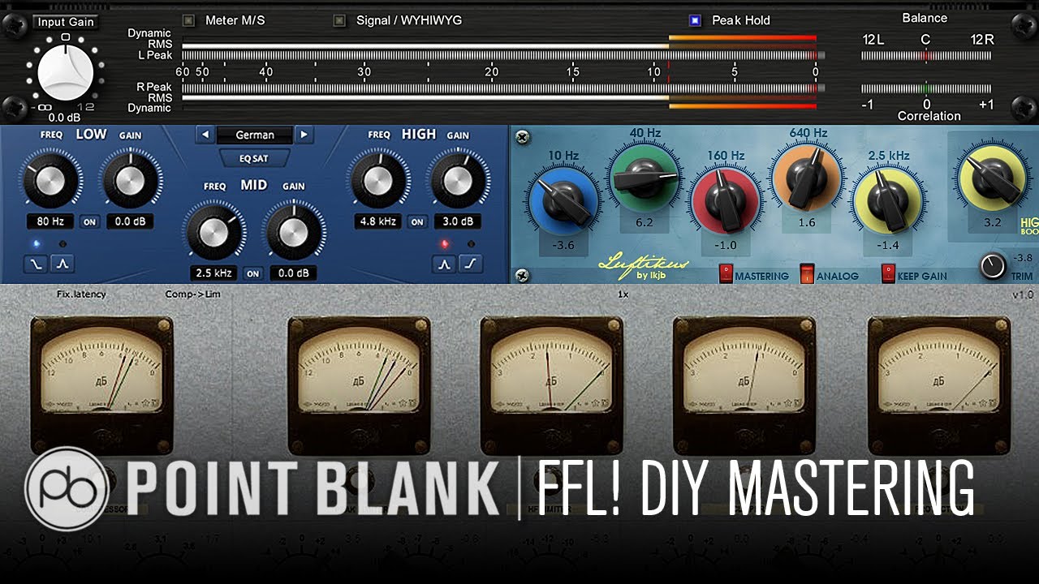Click the 3.0 dB HIGH gain value field

[457, 221]
